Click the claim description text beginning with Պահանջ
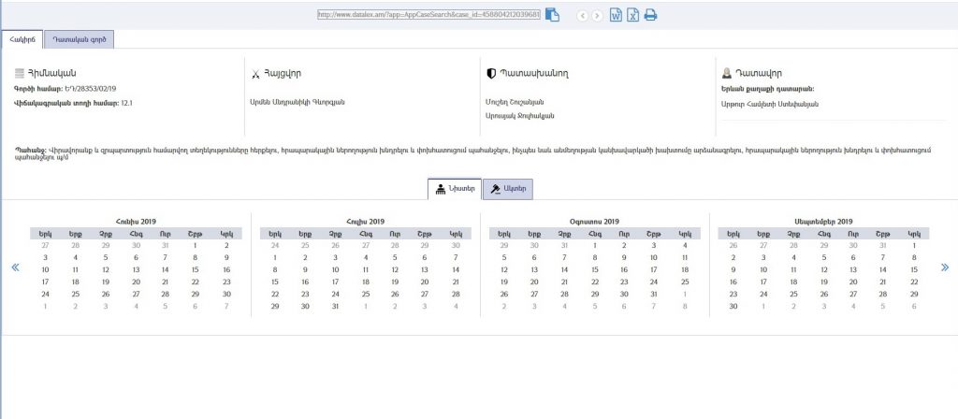Viewport: 958px width, 419px height. [473, 153]
